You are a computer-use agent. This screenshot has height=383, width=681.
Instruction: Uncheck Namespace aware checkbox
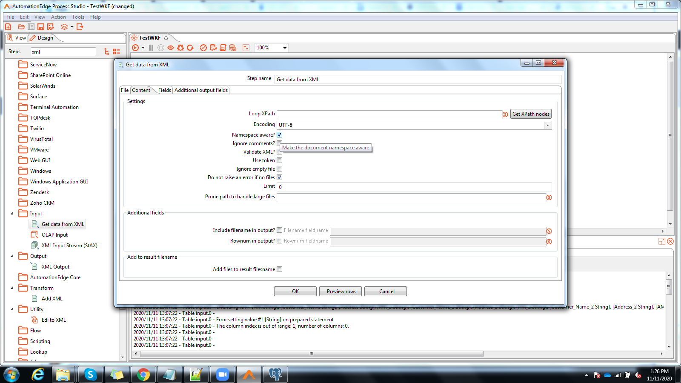point(280,135)
